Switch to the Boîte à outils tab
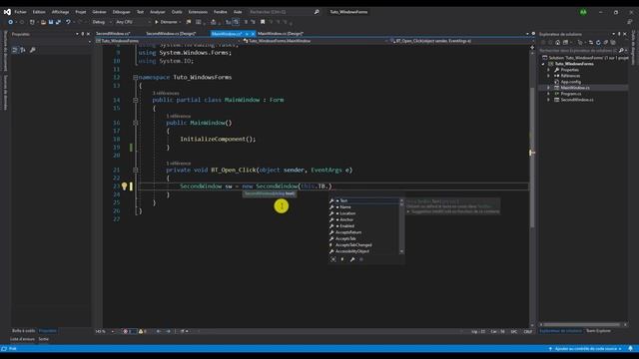The height and width of the screenshot is (359, 639). click(23, 331)
